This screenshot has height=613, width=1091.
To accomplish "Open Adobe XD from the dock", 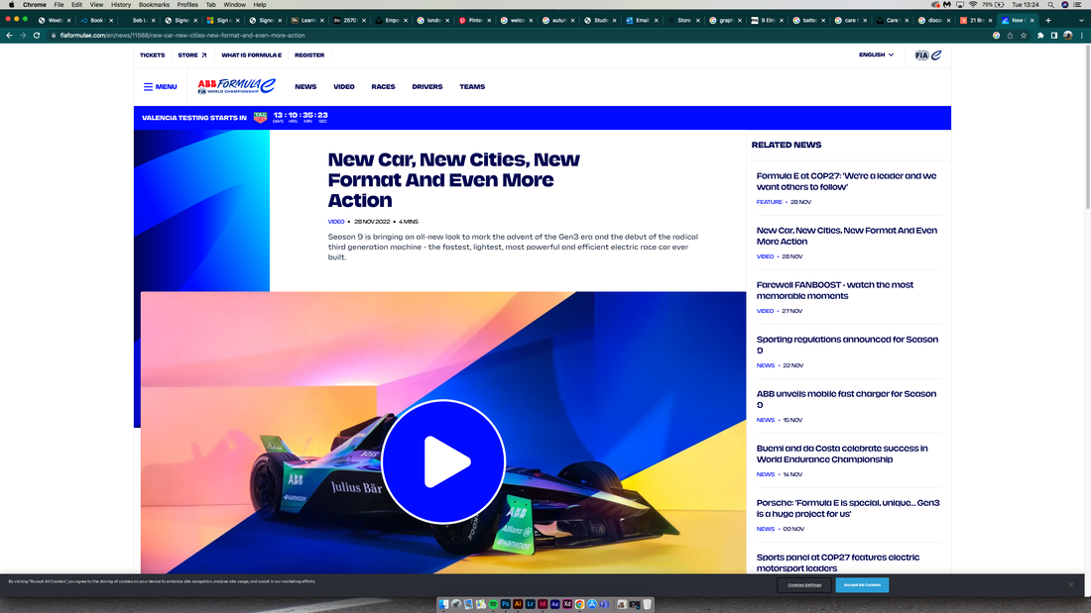I will [x=567, y=605].
